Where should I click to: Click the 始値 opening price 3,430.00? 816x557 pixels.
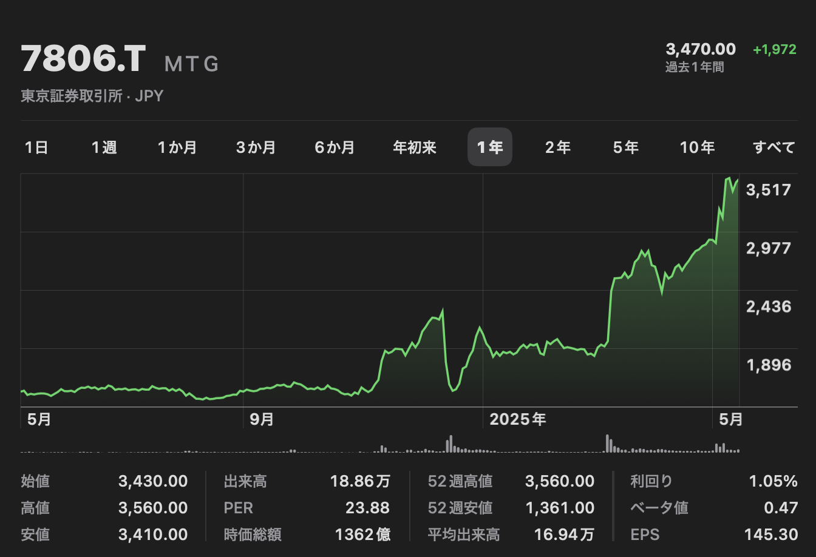tap(153, 481)
